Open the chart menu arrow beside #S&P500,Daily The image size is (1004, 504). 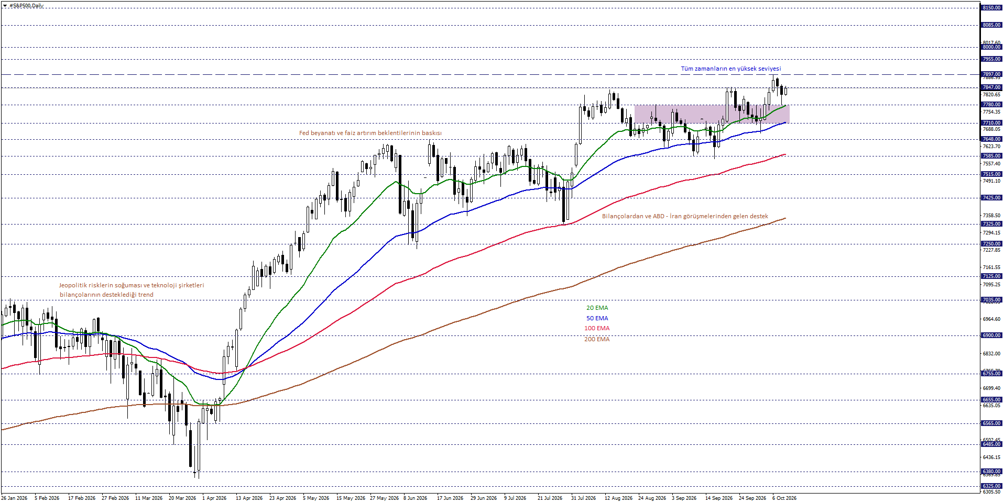[x=5, y=6]
